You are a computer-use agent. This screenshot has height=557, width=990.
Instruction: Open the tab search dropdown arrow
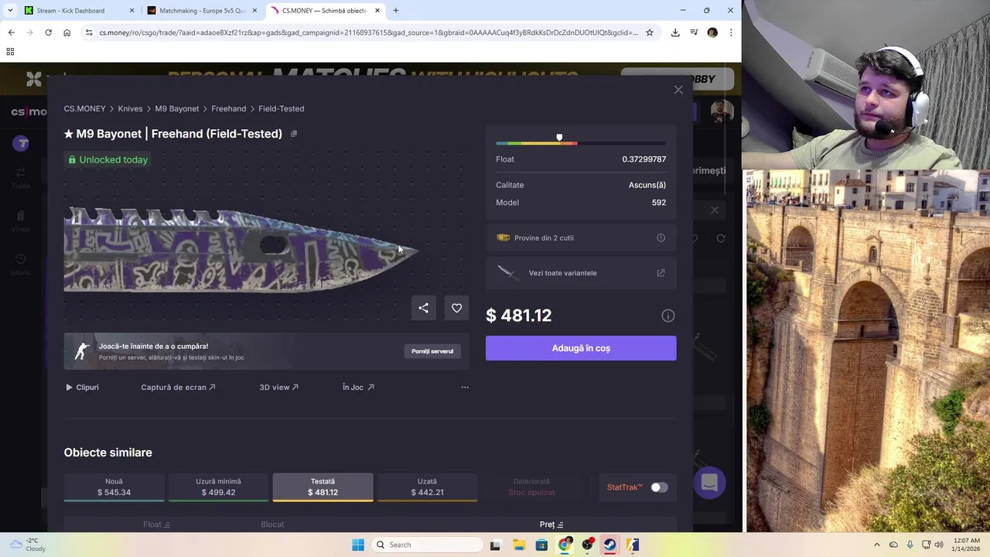(x=10, y=11)
